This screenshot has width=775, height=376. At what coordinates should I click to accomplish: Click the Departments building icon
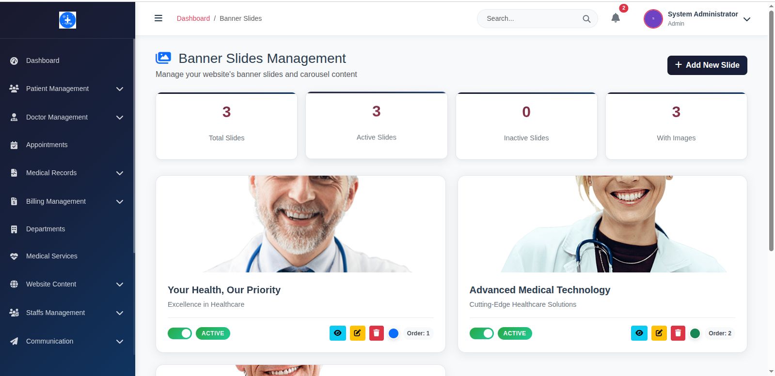tap(14, 229)
